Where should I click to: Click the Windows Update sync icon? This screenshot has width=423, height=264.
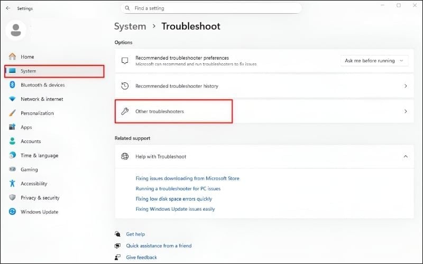click(12, 212)
